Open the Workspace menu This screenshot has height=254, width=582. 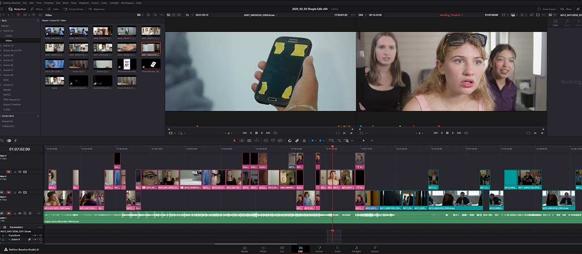pos(127,3)
